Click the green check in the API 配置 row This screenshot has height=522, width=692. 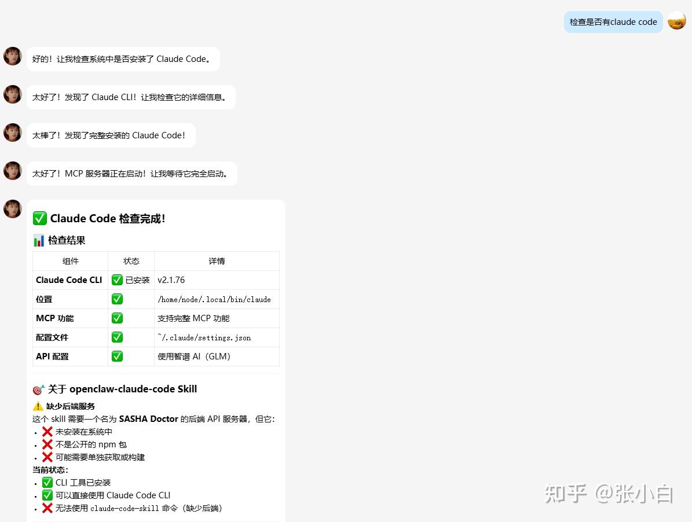pos(117,356)
